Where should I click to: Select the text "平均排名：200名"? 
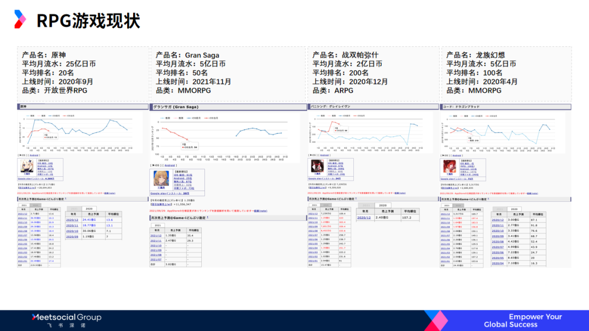point(341,73)
